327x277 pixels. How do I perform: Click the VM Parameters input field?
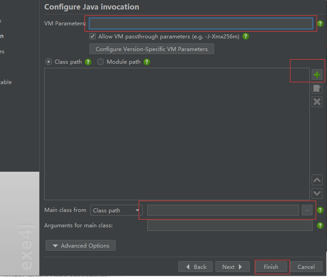coord(201,23)
